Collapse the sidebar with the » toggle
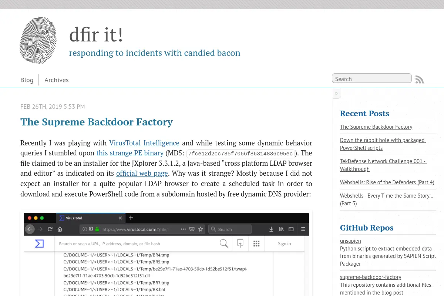The height and width of the screenshot is (296, 444). click(336, 93)
